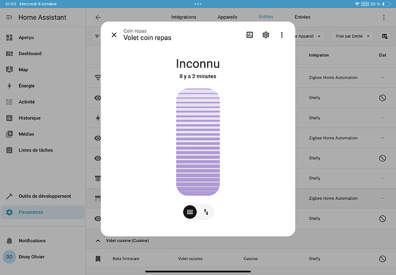This screenshot has width=396, height=275.
Task: Open Notifications panel
Action: (x=42, y=241)
